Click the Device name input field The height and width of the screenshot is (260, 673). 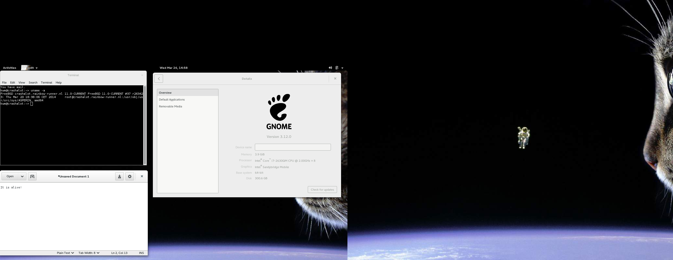[292, 147]
